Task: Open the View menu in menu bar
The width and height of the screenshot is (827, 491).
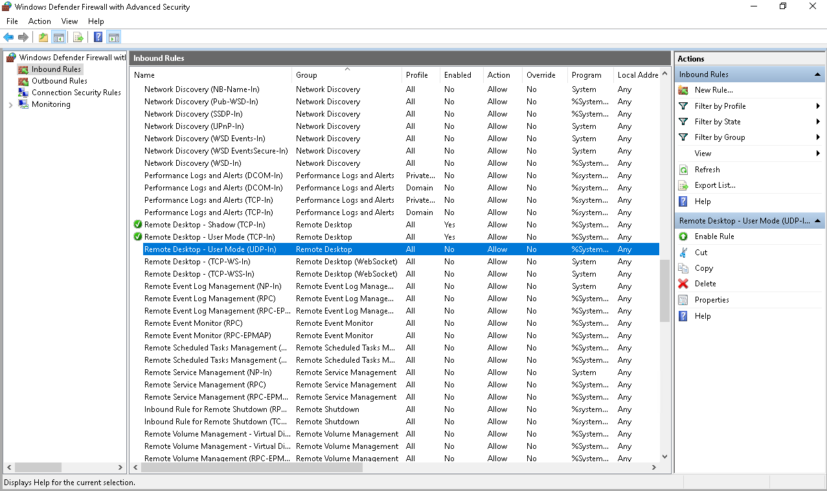Action: (69, 21)
